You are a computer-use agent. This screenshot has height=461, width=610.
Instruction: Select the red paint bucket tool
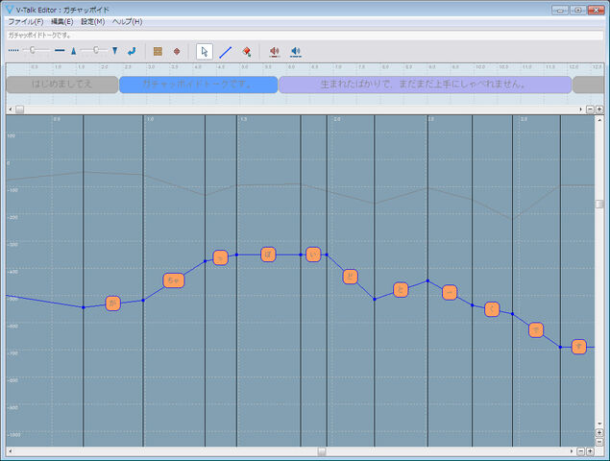(x=246, y=51)
